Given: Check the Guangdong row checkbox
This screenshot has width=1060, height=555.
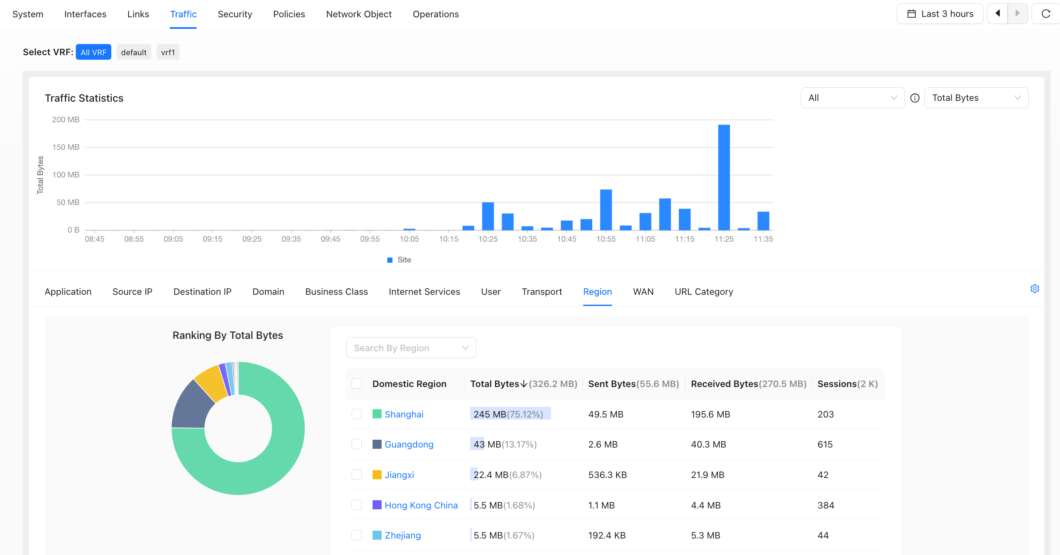Looking at the screenshot, I should pos(356,444).
